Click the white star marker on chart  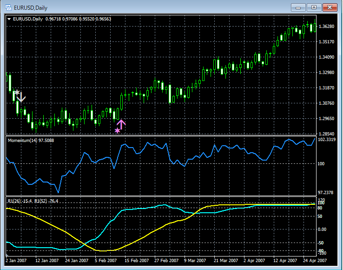coord(16,93)
